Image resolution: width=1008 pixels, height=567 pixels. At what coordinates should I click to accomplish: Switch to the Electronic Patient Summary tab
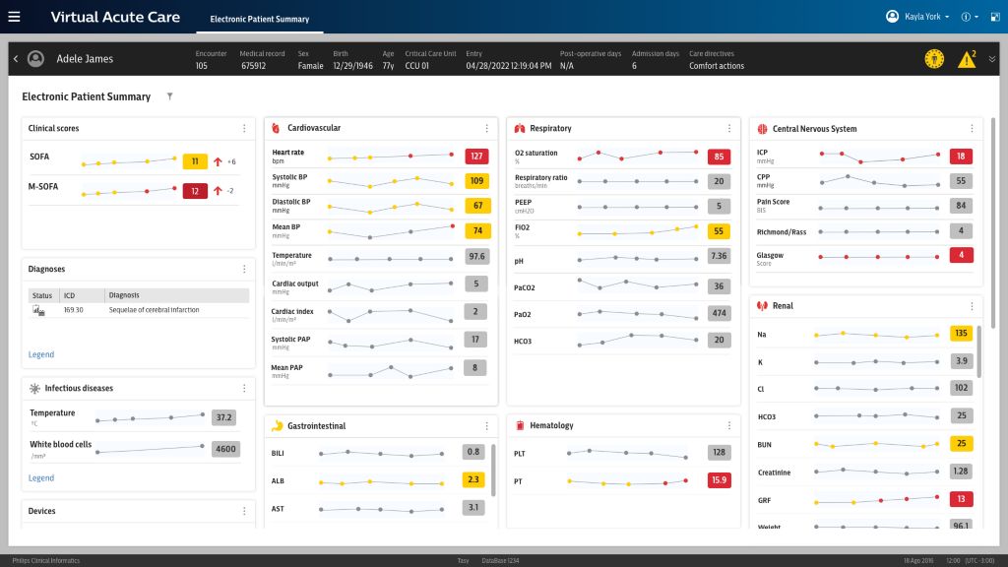coord(260,20)
